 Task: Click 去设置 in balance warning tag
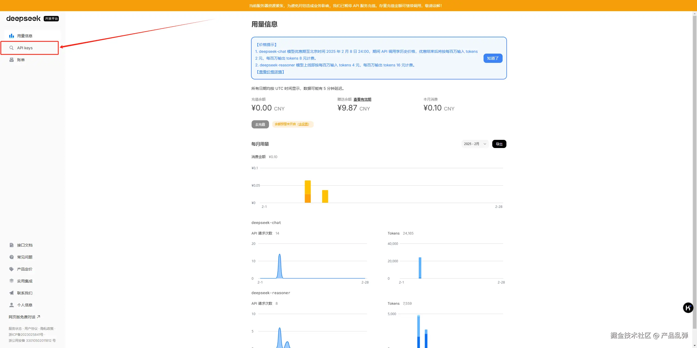(303, 124)
